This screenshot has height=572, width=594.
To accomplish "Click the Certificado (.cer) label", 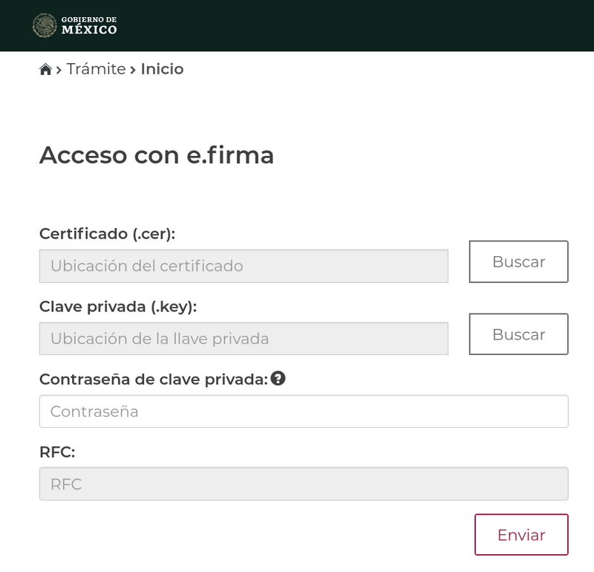I will 107,234.
